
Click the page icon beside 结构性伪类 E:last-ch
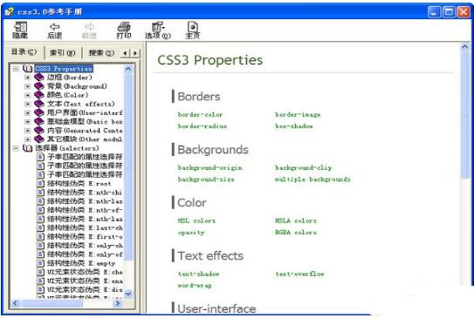tap(40, 227)
